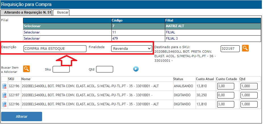Click the search icon beside SKU 322197 field
The image size is (263, 124).
pos(245,48)
